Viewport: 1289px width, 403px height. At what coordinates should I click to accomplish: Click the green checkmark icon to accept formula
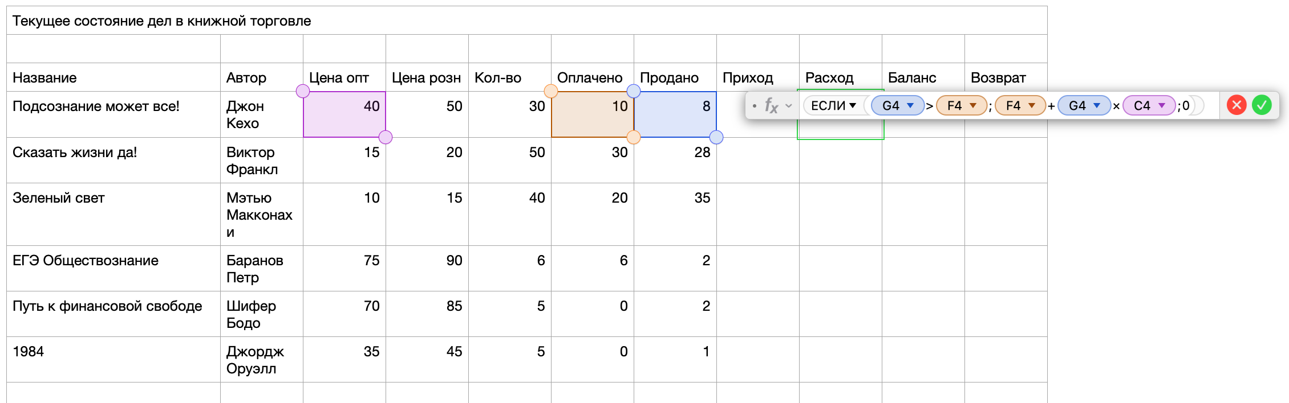1262,105
